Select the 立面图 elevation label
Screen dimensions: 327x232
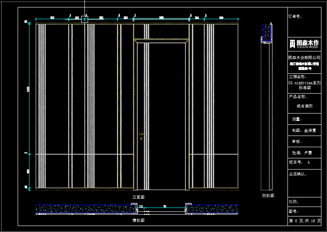[x=139, y=197]
